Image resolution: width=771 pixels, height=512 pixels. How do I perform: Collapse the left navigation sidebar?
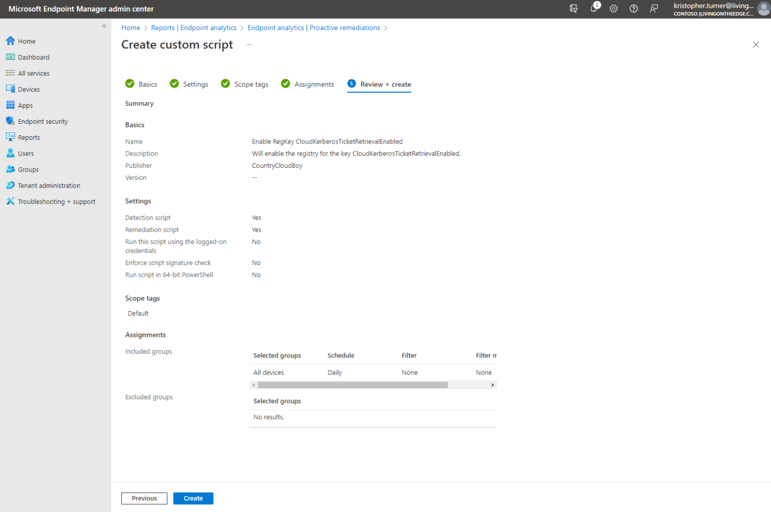104,25
